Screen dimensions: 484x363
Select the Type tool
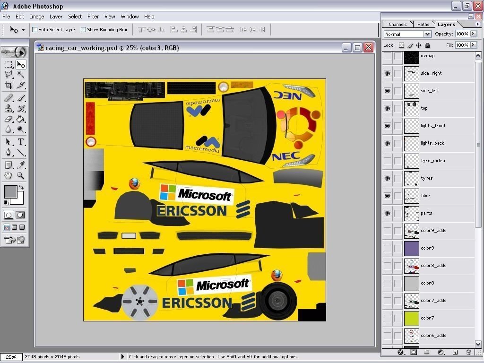[x=21, y=142]
